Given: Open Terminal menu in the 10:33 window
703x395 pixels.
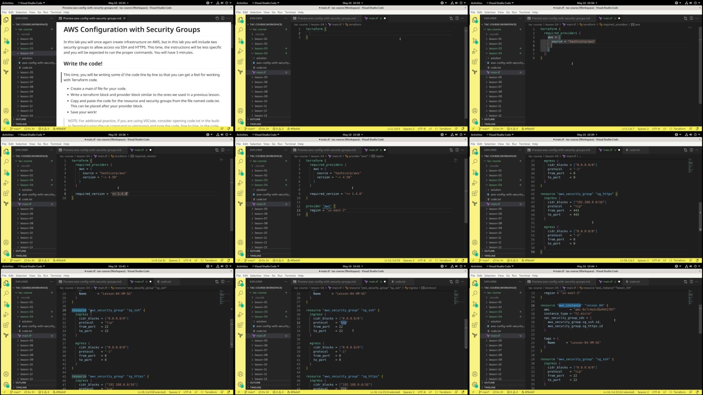Looking at the screenshot, I should [x=290, y=12].
